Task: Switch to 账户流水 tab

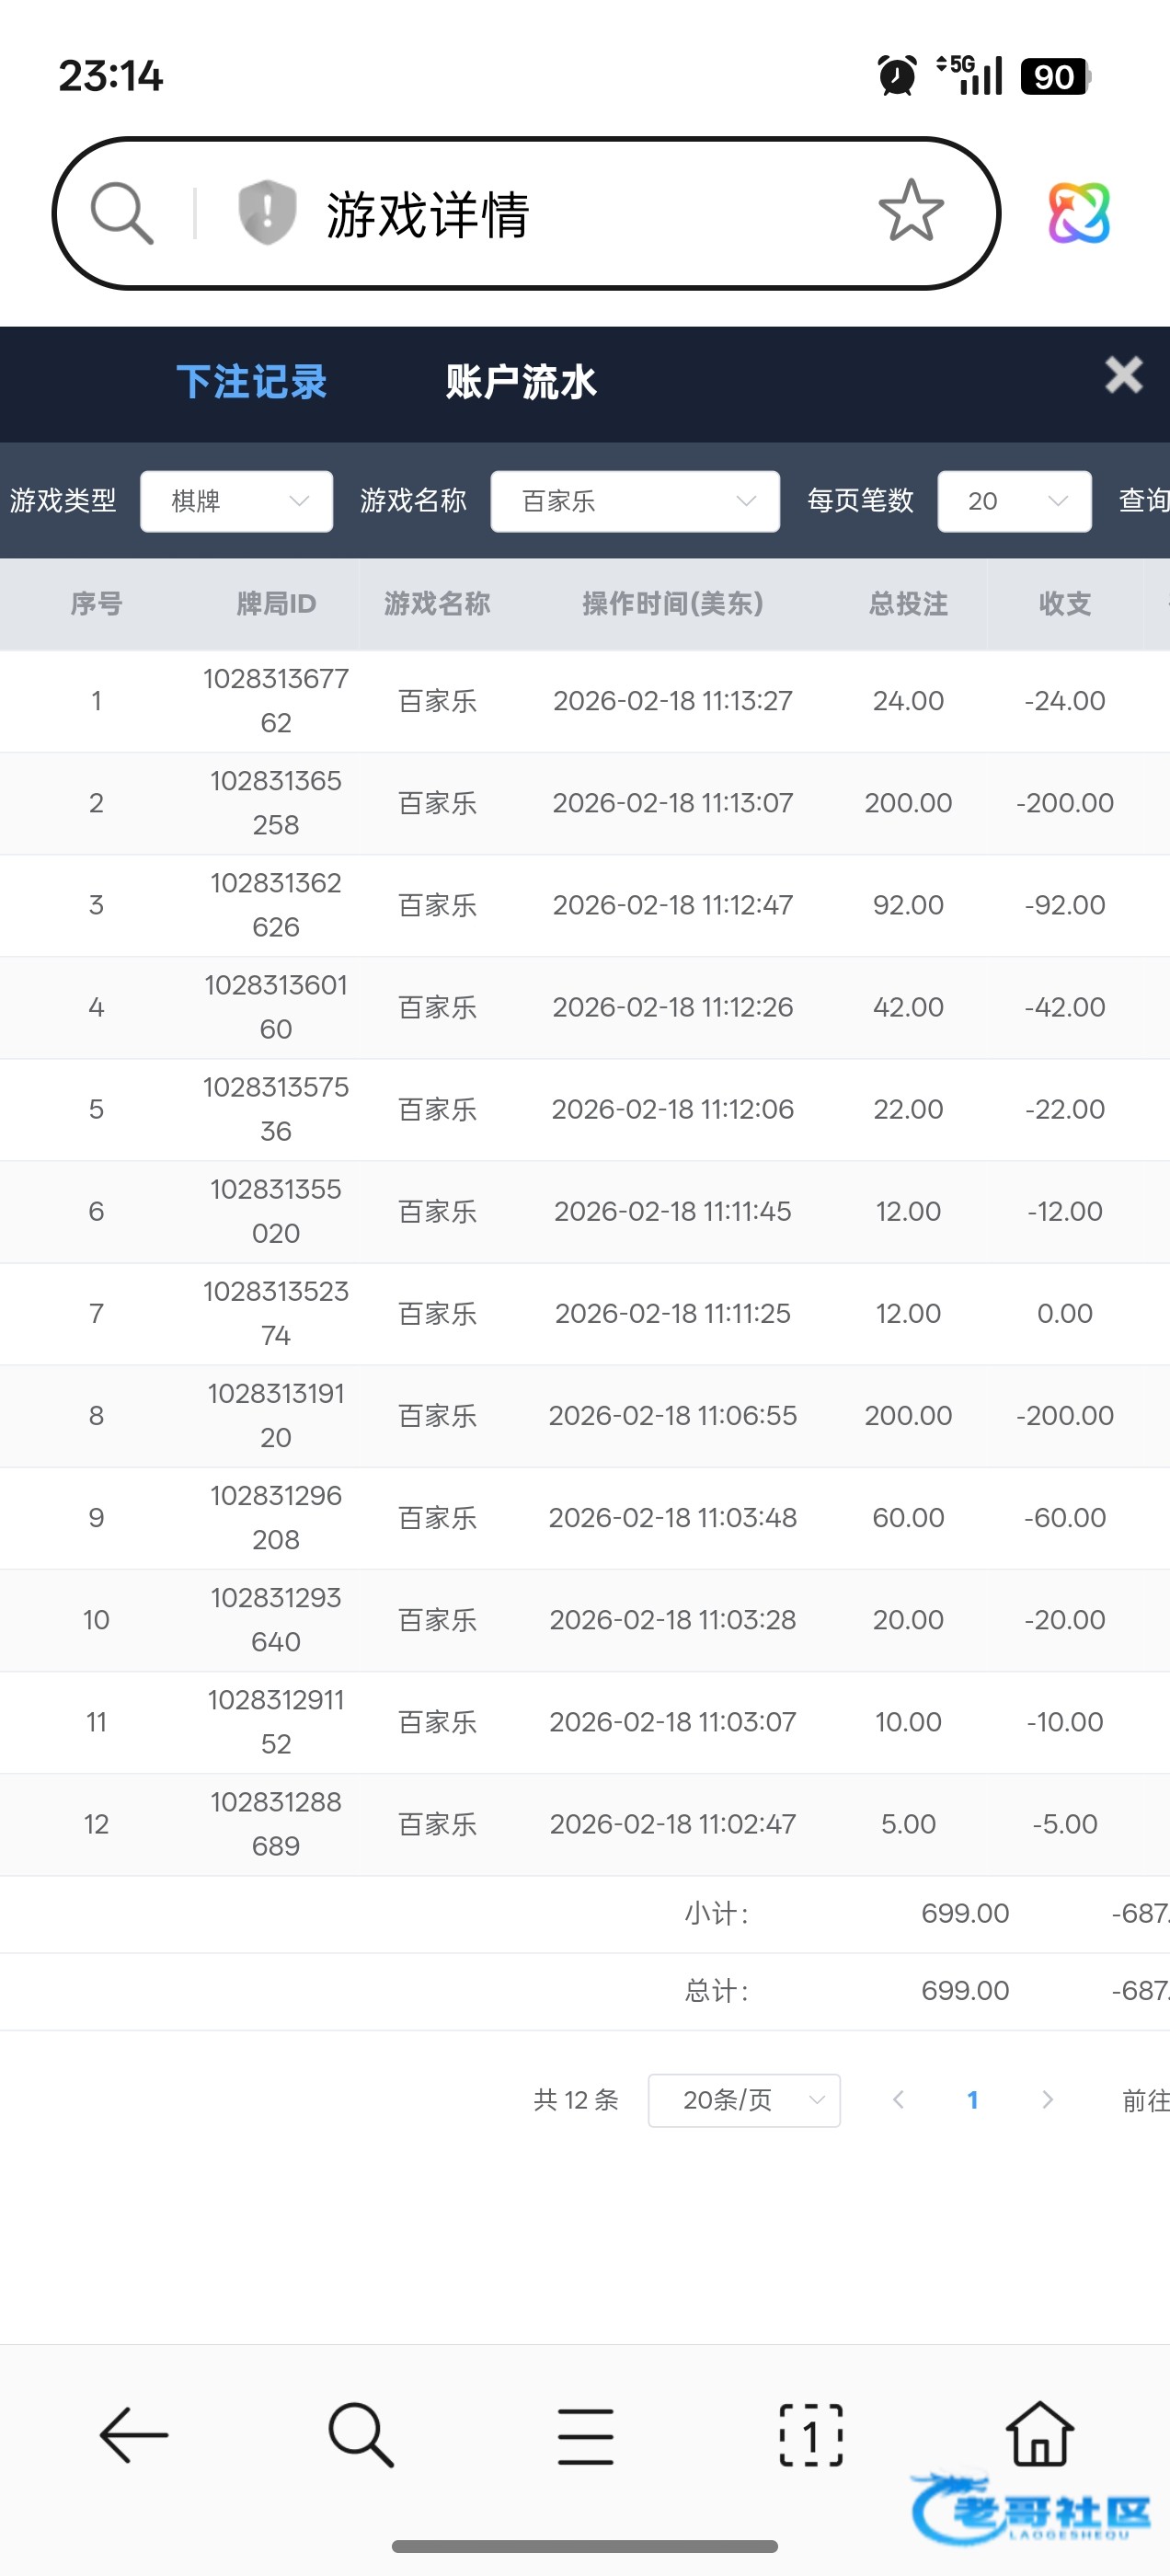Action: pos(521,382)
